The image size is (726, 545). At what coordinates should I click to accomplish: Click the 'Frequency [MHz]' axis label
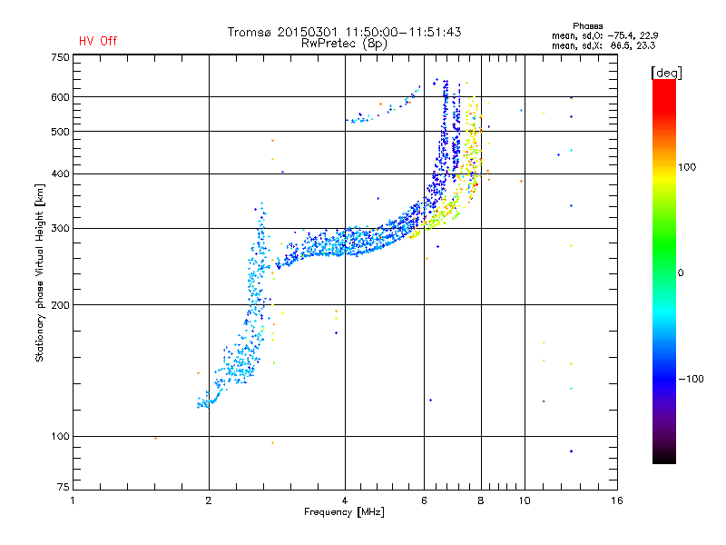(x=344, y=512)
